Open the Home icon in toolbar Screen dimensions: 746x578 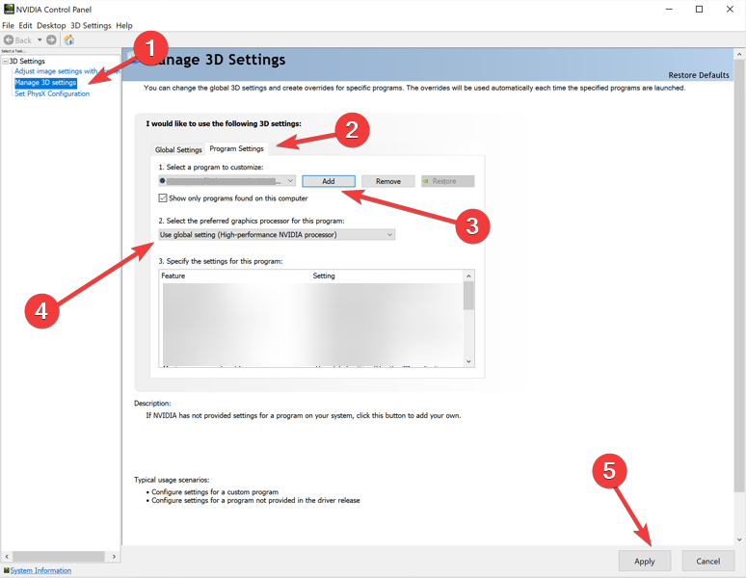pos(69,39)
